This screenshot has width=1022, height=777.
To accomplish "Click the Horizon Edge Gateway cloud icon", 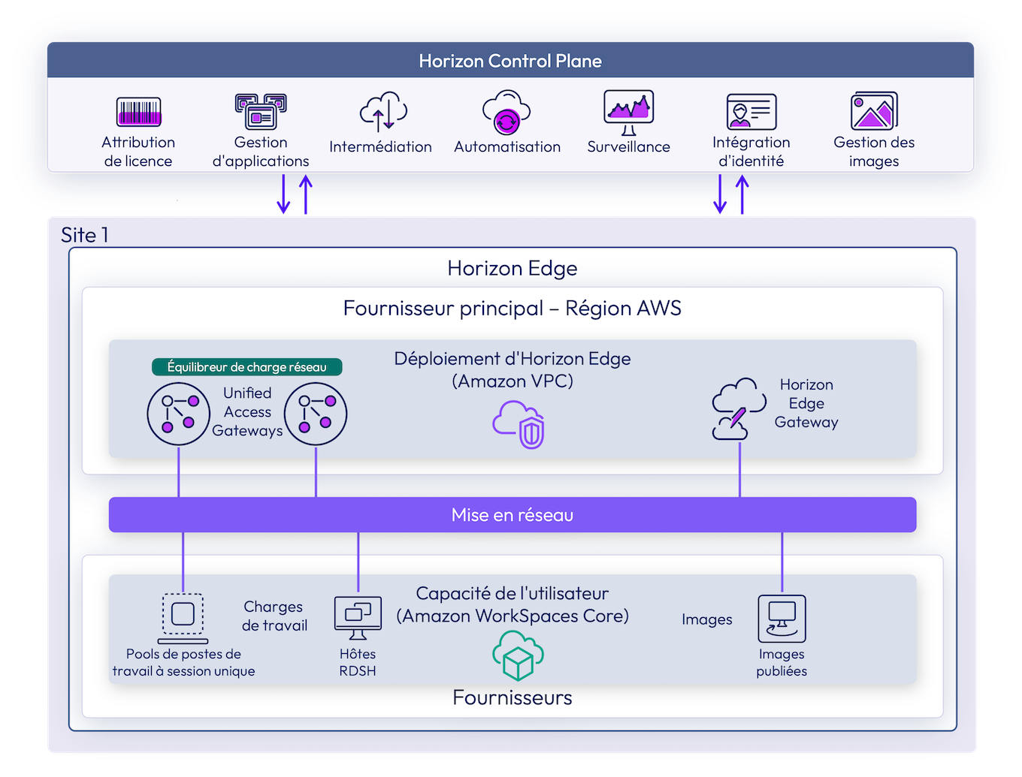I will pos(739,408).
